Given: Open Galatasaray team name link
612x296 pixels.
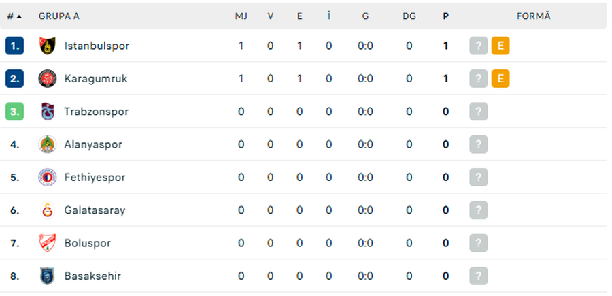Looking at the screenshot, I should pyautogui.click(x=95, y=210).
